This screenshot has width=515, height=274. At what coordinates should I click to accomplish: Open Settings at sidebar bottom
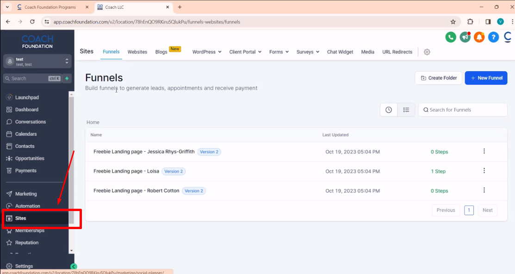[19, 266]
